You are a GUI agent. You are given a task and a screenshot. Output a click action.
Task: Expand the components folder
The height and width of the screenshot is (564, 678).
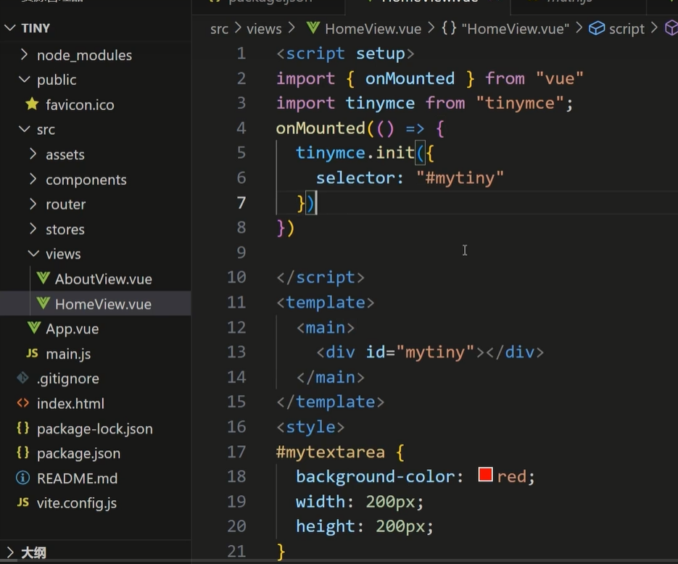click(x=33, y=179)
